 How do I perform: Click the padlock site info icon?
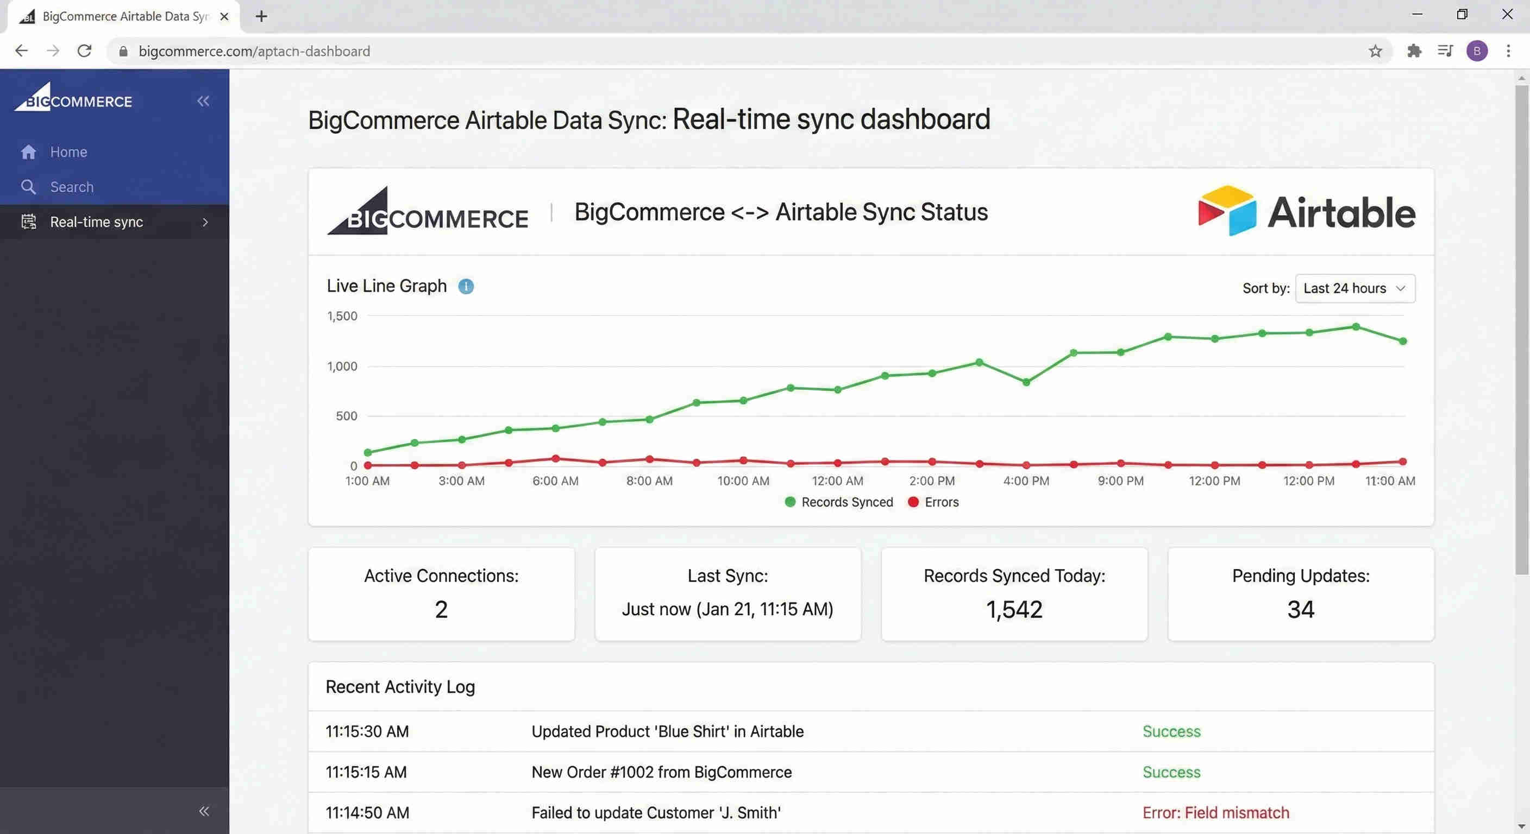123,52
